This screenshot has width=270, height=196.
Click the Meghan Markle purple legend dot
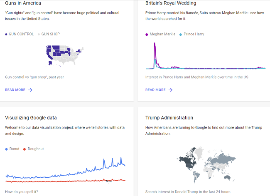pyautogui.click(x=147, y=35)
